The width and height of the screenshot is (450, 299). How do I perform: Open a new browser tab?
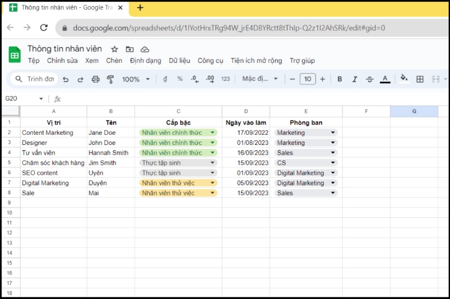click(140, 8)
